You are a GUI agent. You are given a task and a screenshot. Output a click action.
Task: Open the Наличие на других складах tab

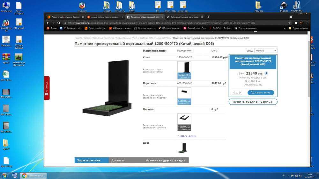(x=165, y=160)
